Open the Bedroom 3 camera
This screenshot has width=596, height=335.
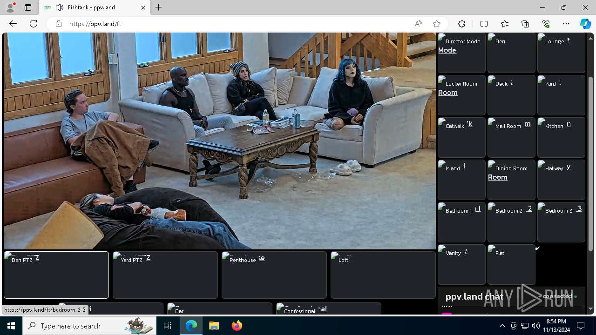coord(561,222)
